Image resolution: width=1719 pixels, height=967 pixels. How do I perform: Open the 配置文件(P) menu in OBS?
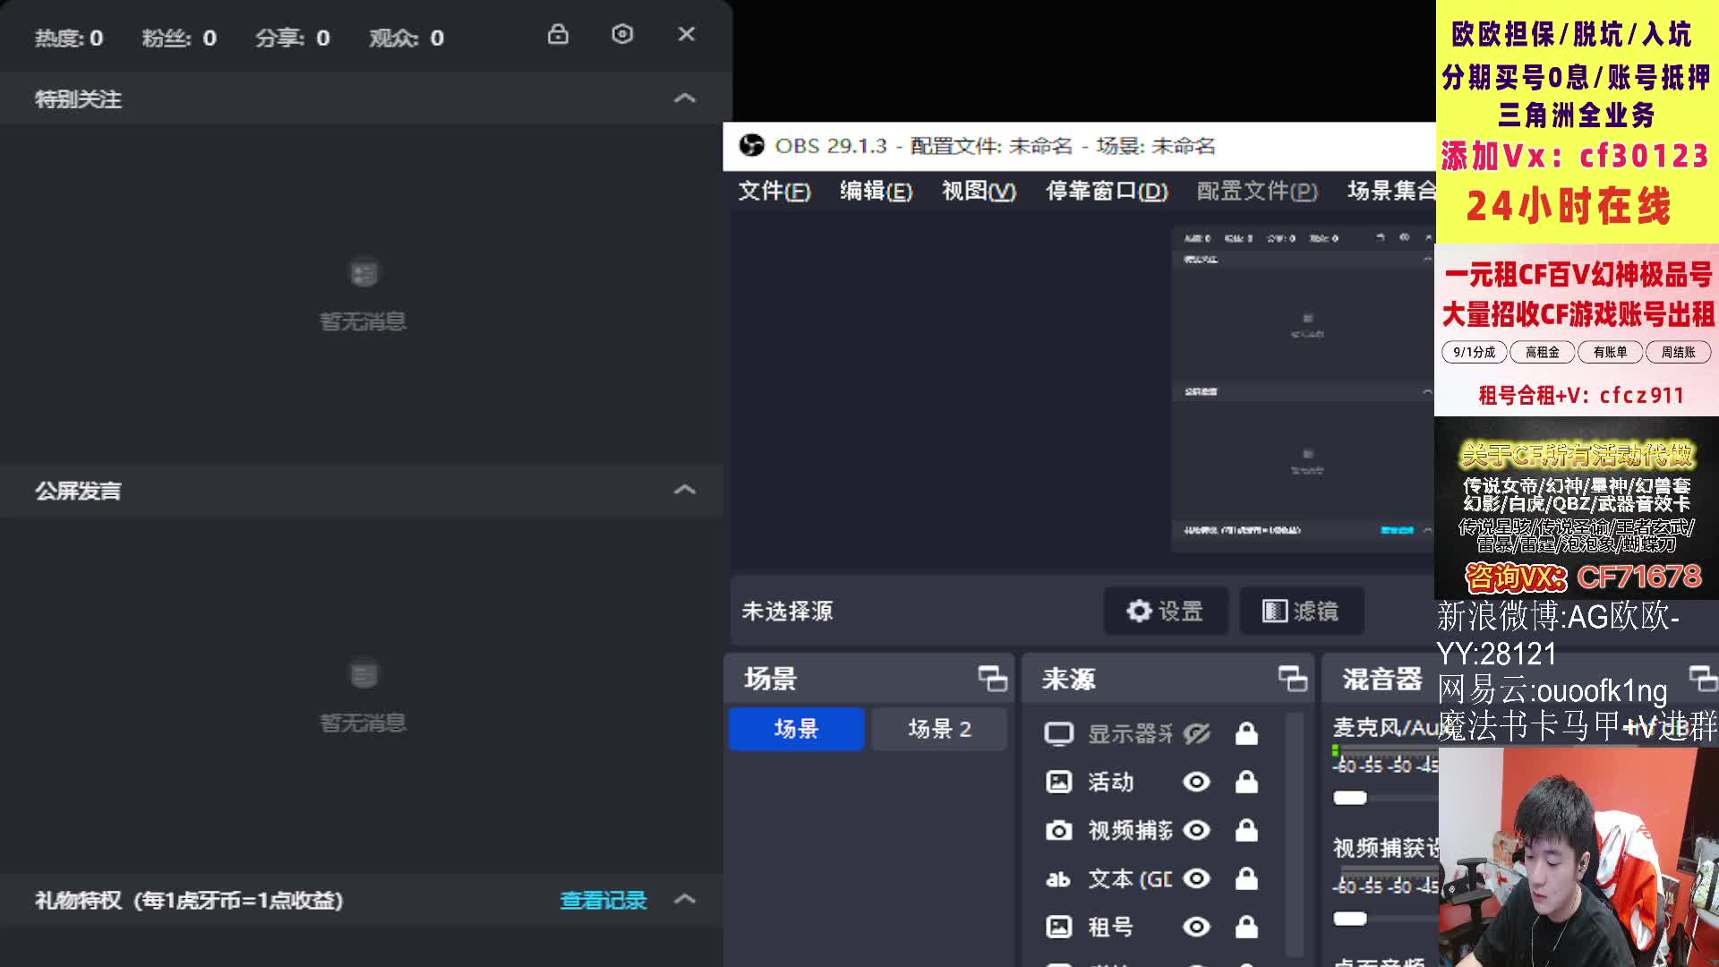pos(1257,191)
